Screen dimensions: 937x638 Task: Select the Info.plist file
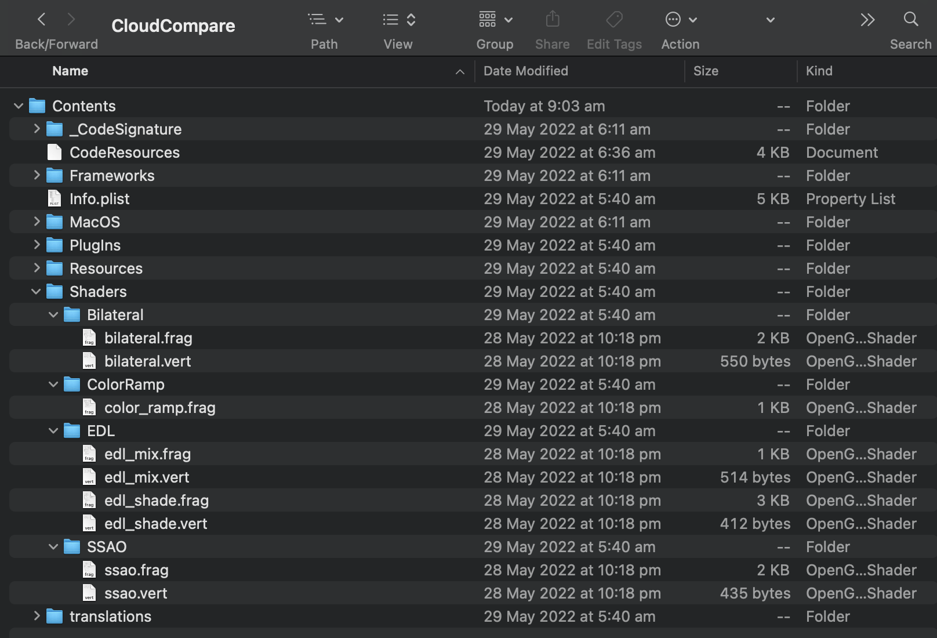pos(99,198)
